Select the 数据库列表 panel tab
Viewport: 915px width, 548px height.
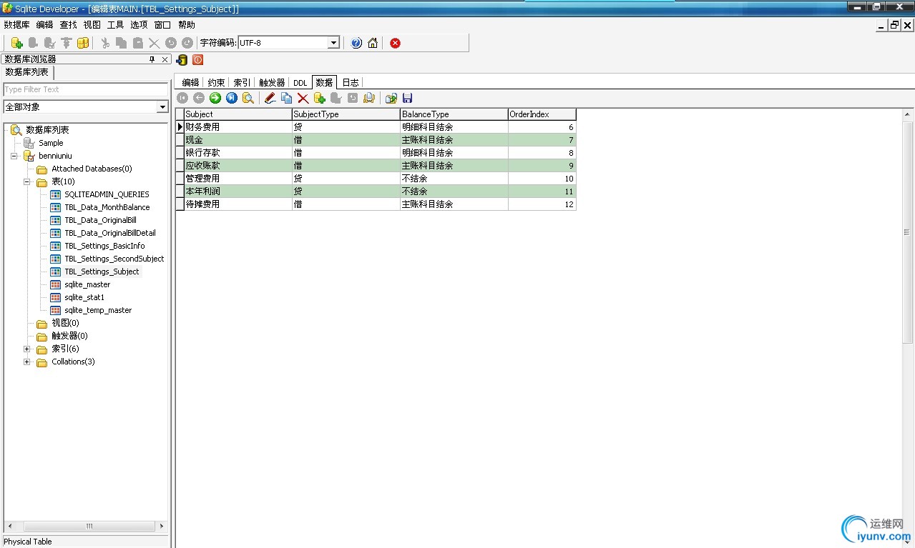(x=27, y=72)
